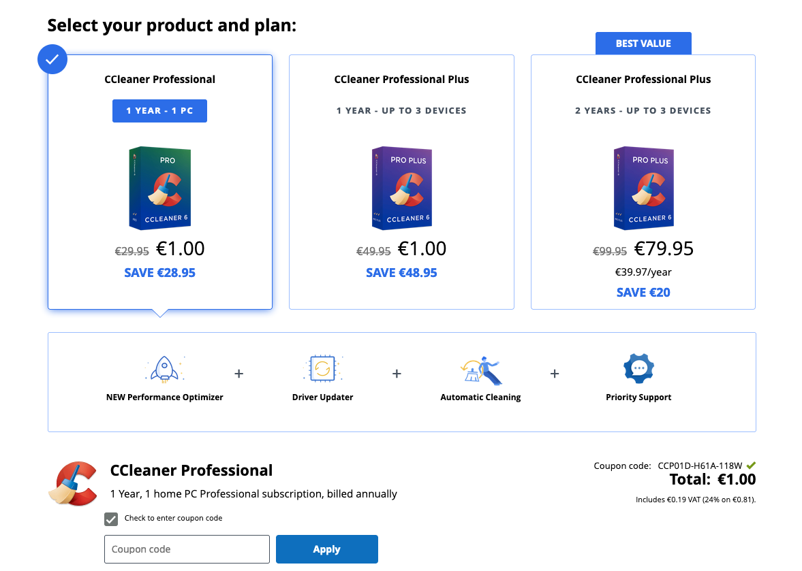Click the SAVE €20 text

click(643, 293)
